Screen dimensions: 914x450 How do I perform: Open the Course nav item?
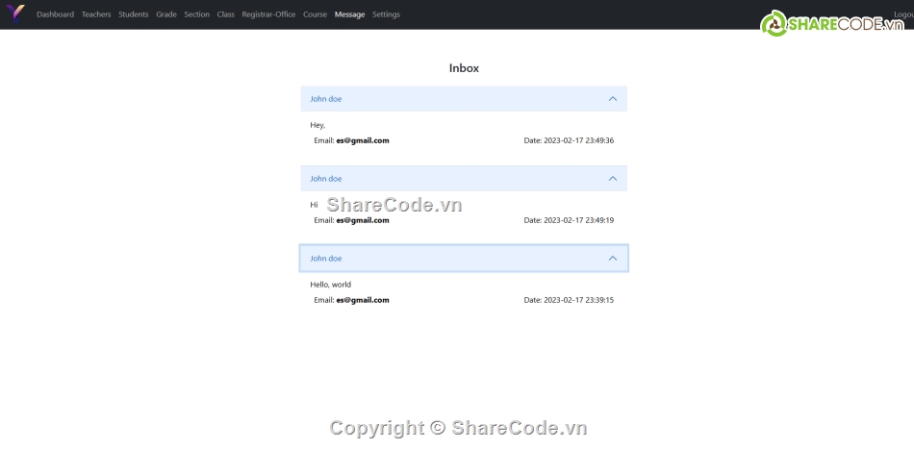[x=315, y=14]
